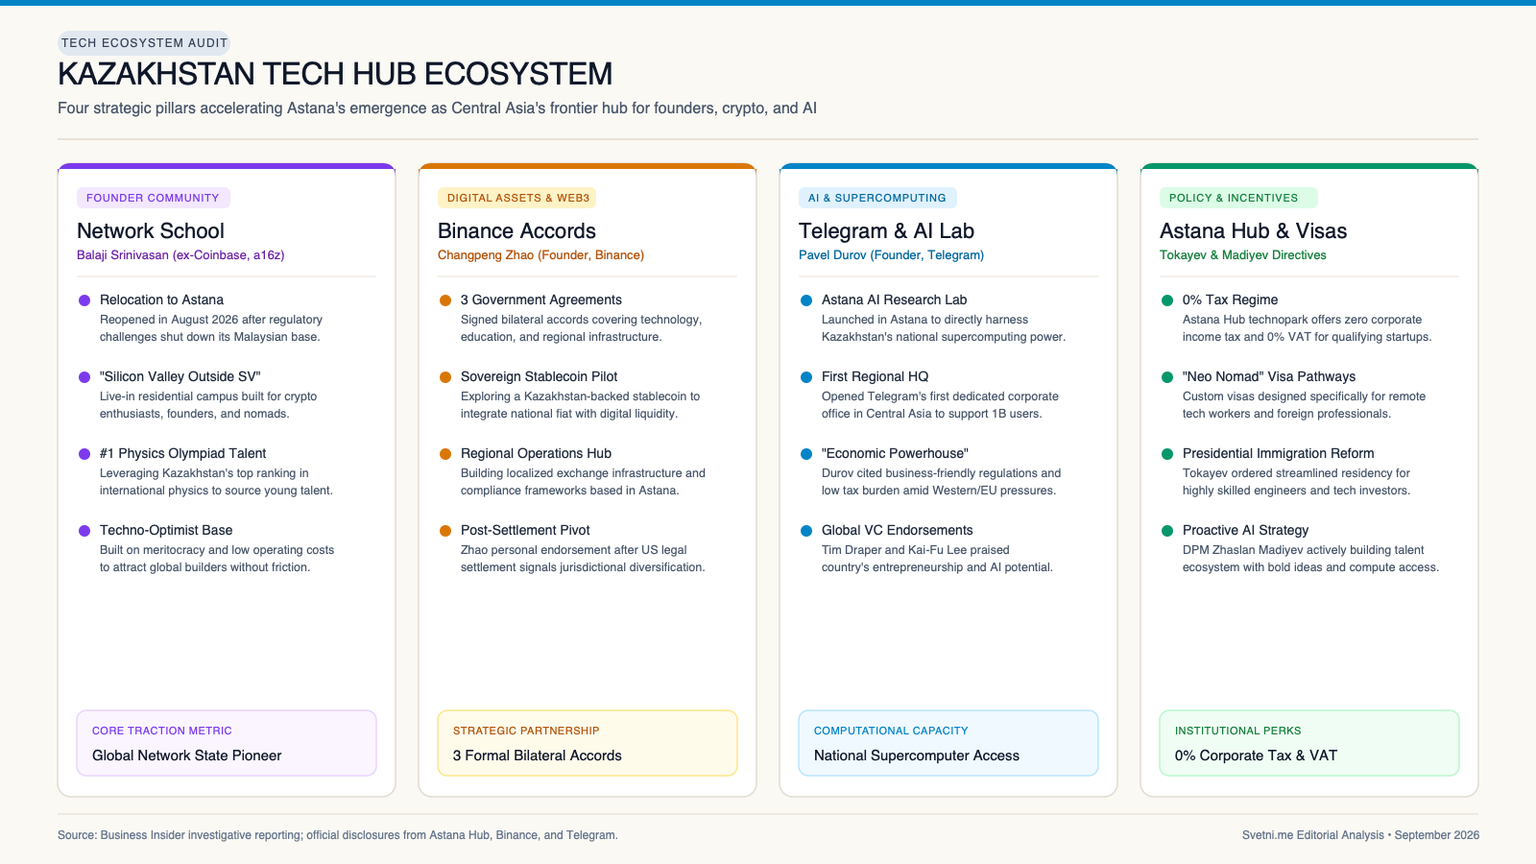Click the "3 Government Agreements" item title
Screen dimensions: 1536x864
541,300
